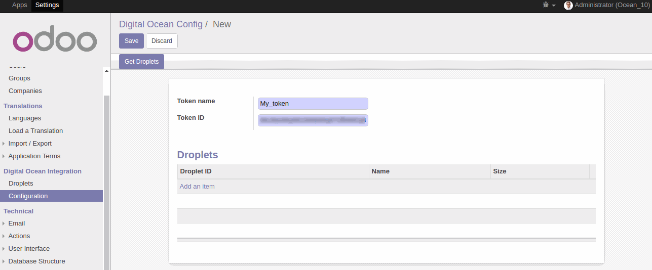Click the Token ID input field

point(313,120)
